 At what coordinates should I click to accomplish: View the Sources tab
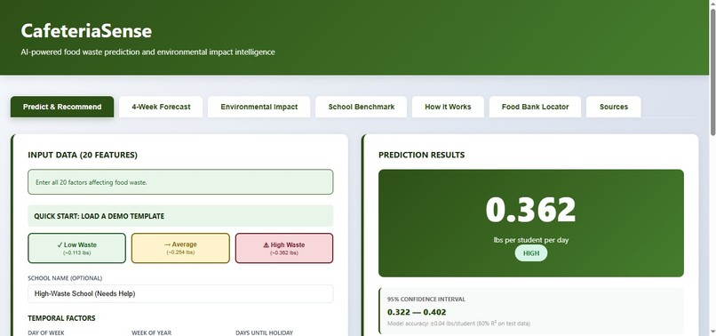tap(614, 107)
